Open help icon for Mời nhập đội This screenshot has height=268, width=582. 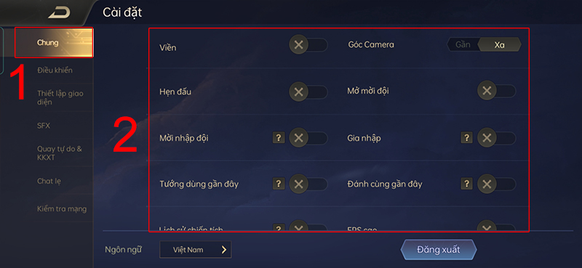coord(279,138)
